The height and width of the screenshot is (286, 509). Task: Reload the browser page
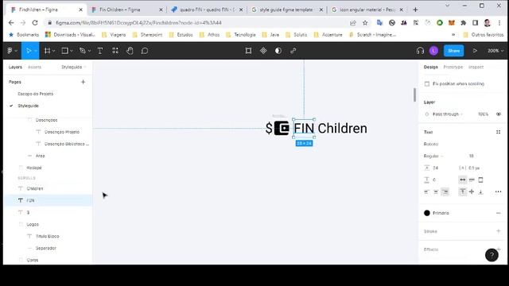35,23
